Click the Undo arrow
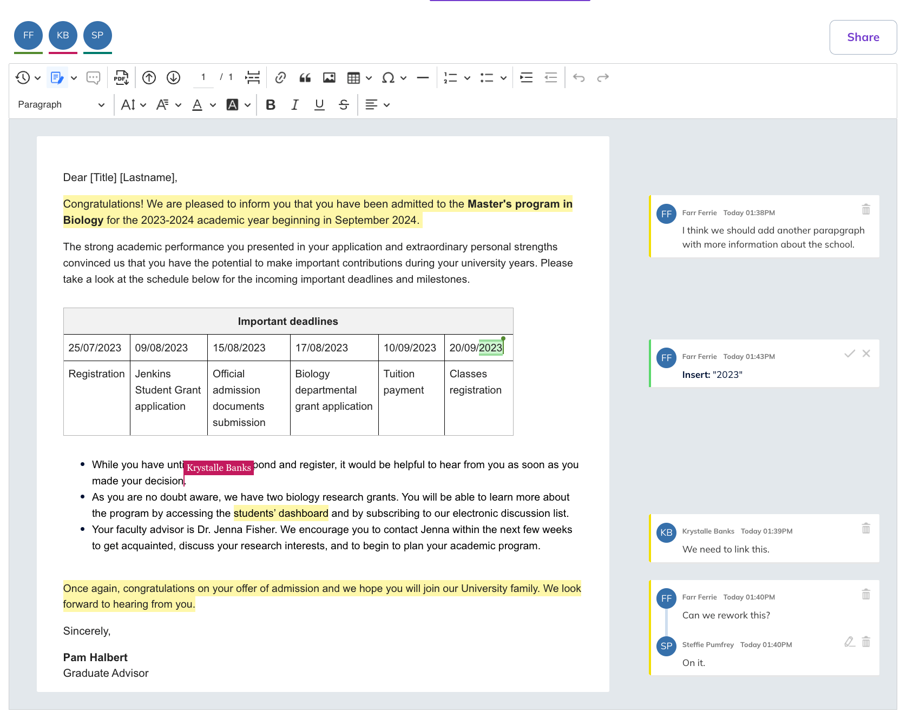 [579, 78]
